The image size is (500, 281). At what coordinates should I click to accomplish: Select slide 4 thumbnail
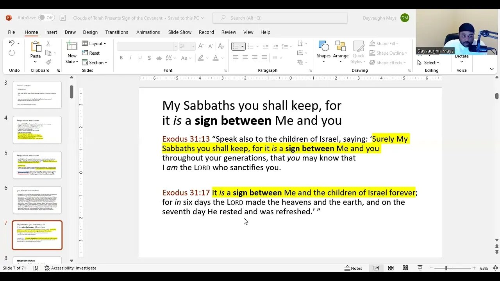[x=37, y=130]
